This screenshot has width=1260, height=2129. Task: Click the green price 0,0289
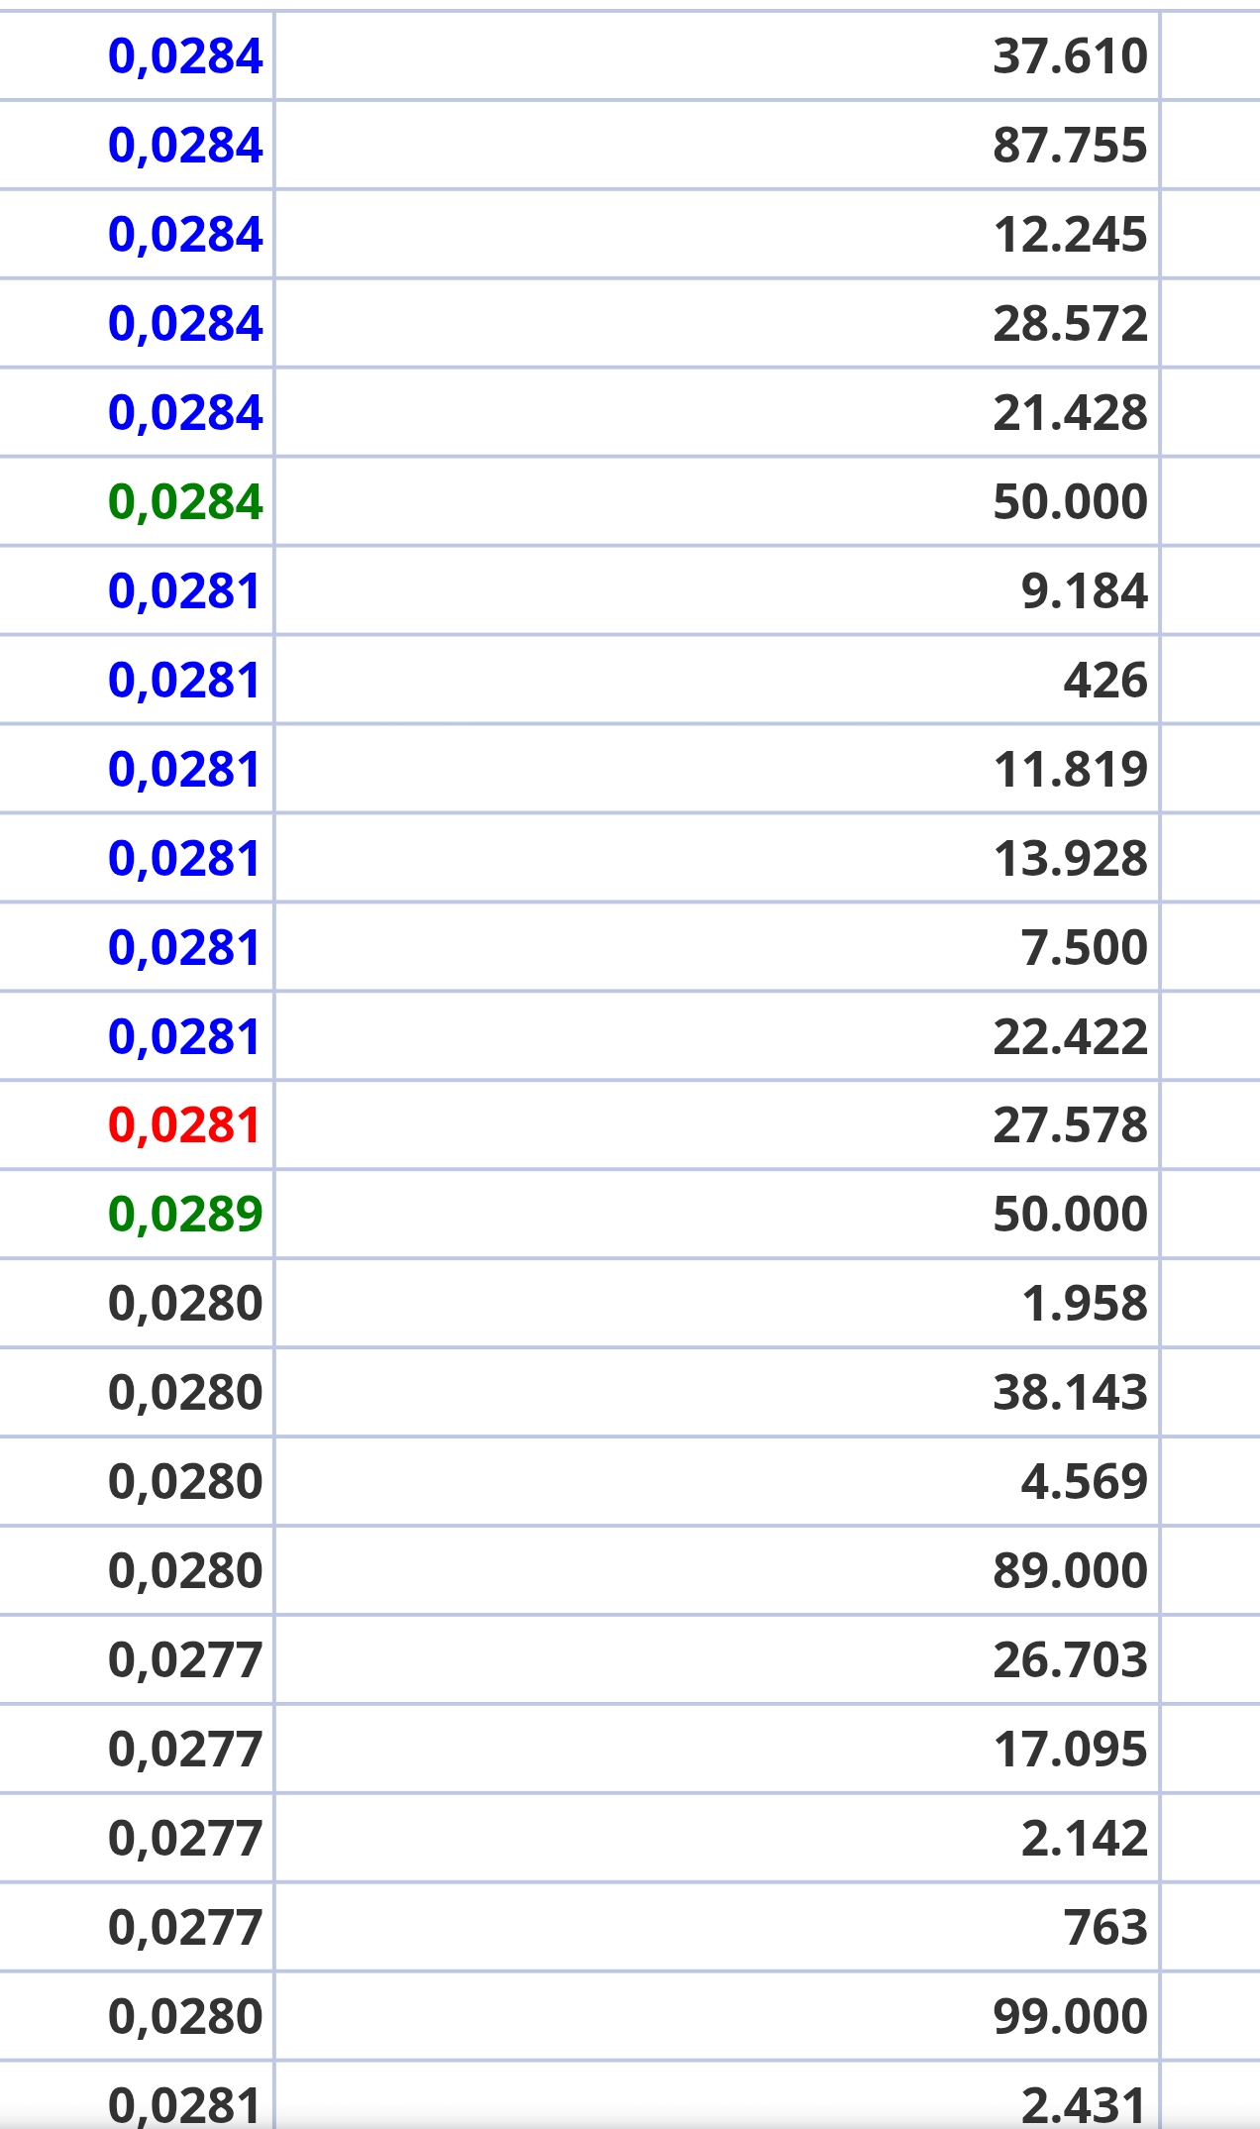(185, 1215)
